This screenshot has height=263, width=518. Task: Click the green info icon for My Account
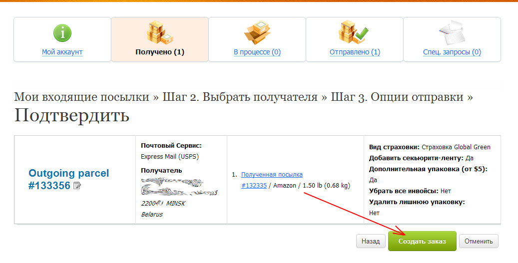62,33
